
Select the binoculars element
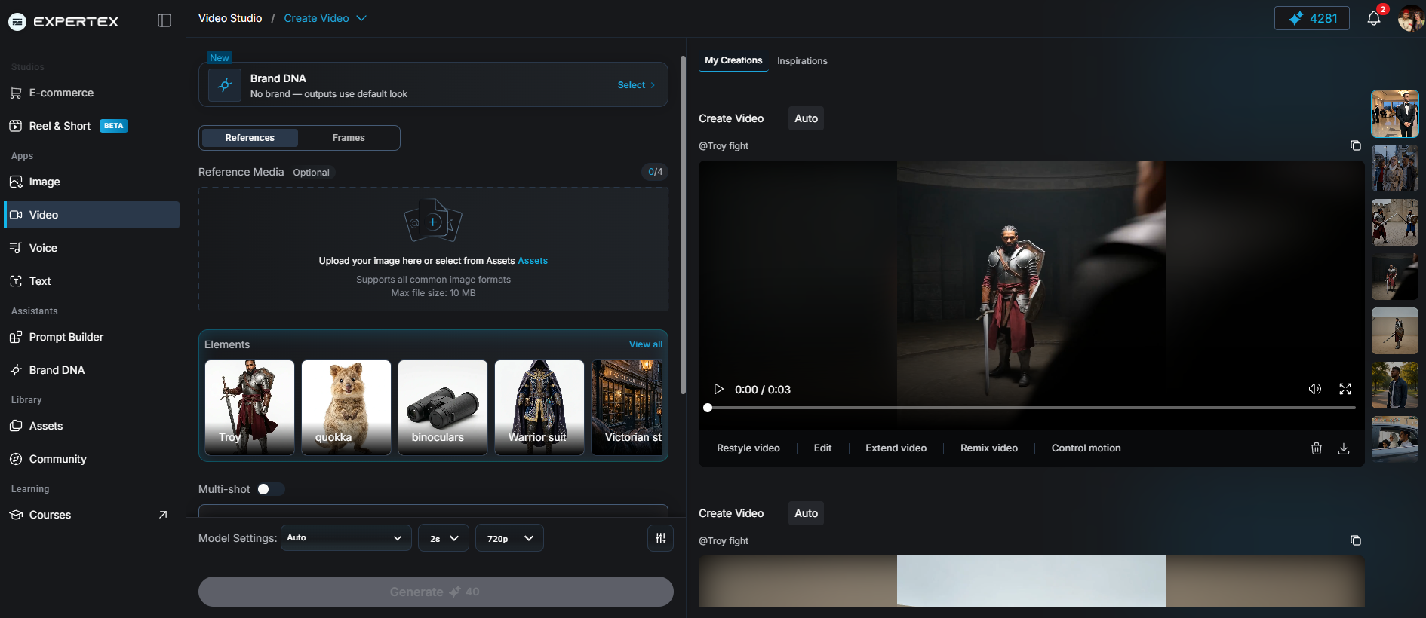click(443, 408)
